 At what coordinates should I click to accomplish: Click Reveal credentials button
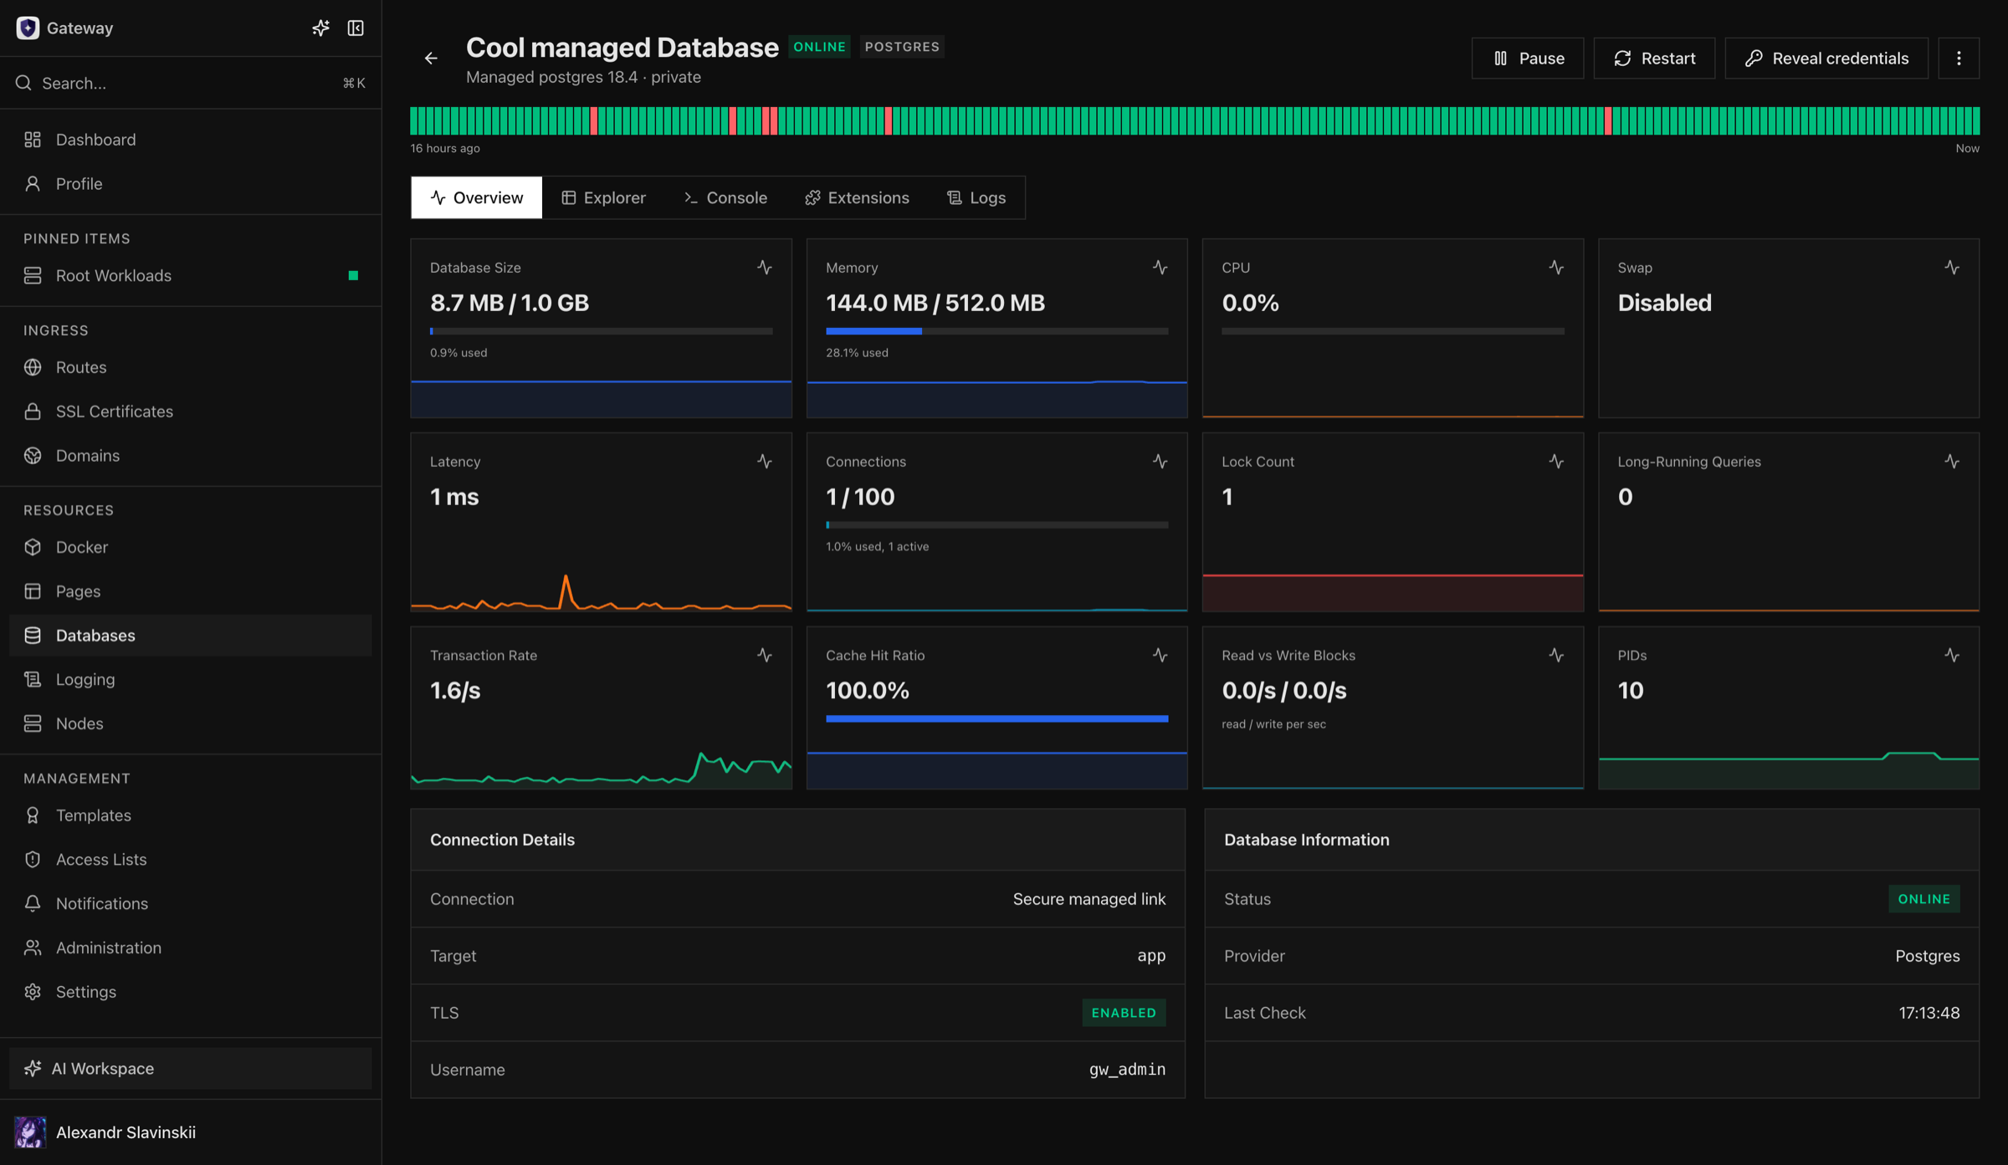coord(1826,59)
